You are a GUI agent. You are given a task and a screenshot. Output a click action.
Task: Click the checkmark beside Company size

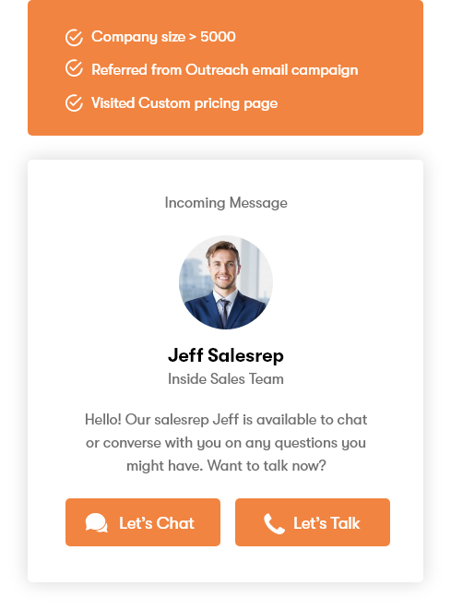click(74, 37)
